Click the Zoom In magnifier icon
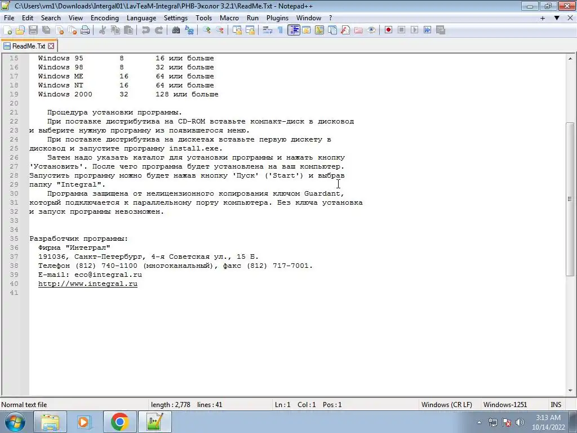This screenshot has width=577, height=433. (206, 30)
